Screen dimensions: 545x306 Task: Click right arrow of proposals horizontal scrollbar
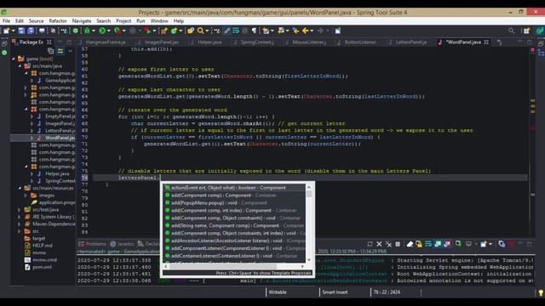(302, 266)
